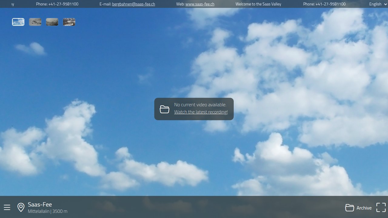Click the language selector chevron arrow

pos(385,4)
